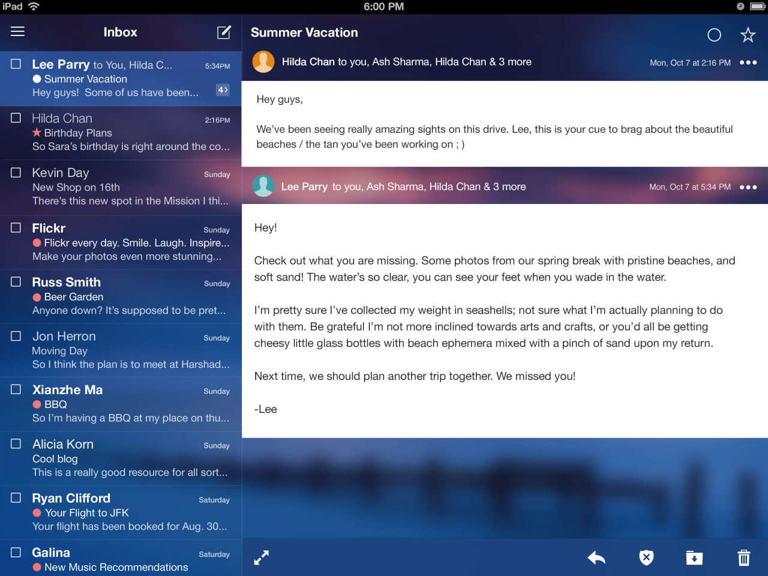Star the Summer Vacation conversation

click(x=748, y=35)
